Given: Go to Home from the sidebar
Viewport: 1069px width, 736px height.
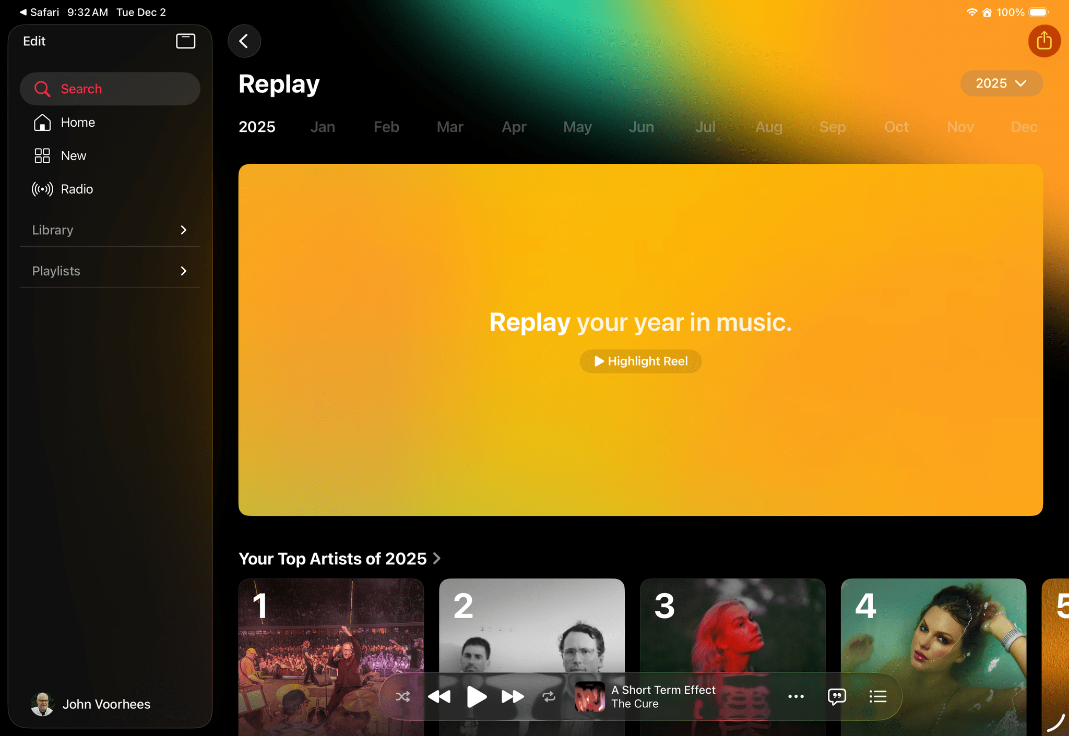Looking at the screenshot, I should click(x=77, y=123).
